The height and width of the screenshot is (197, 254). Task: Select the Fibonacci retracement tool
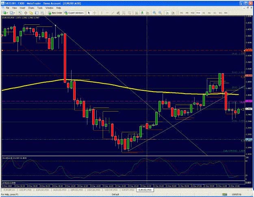[124, 13]
